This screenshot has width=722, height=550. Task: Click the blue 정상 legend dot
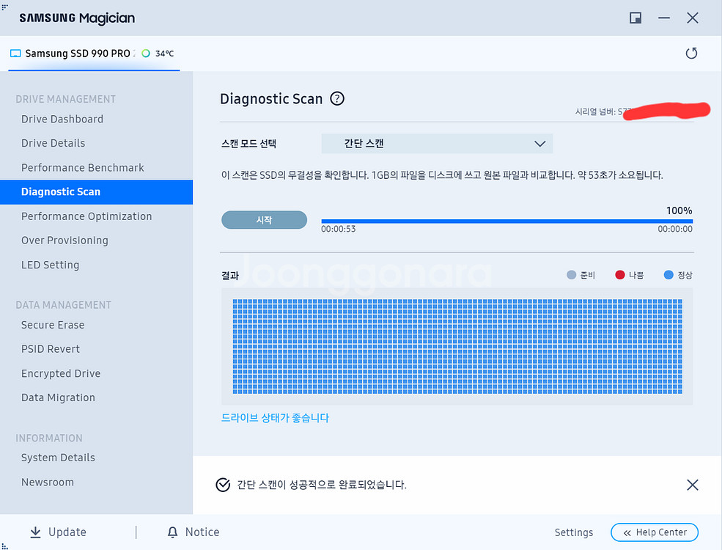click(668, 275)
